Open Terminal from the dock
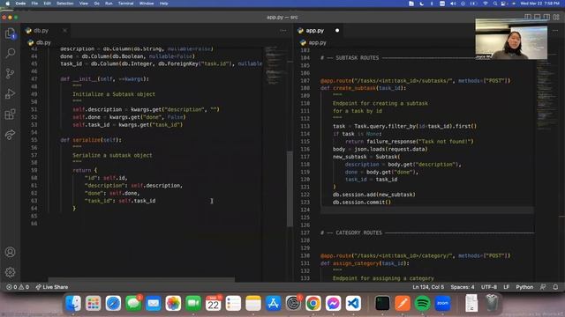Viewport: 565px width, 317px height. pos(382,303)
